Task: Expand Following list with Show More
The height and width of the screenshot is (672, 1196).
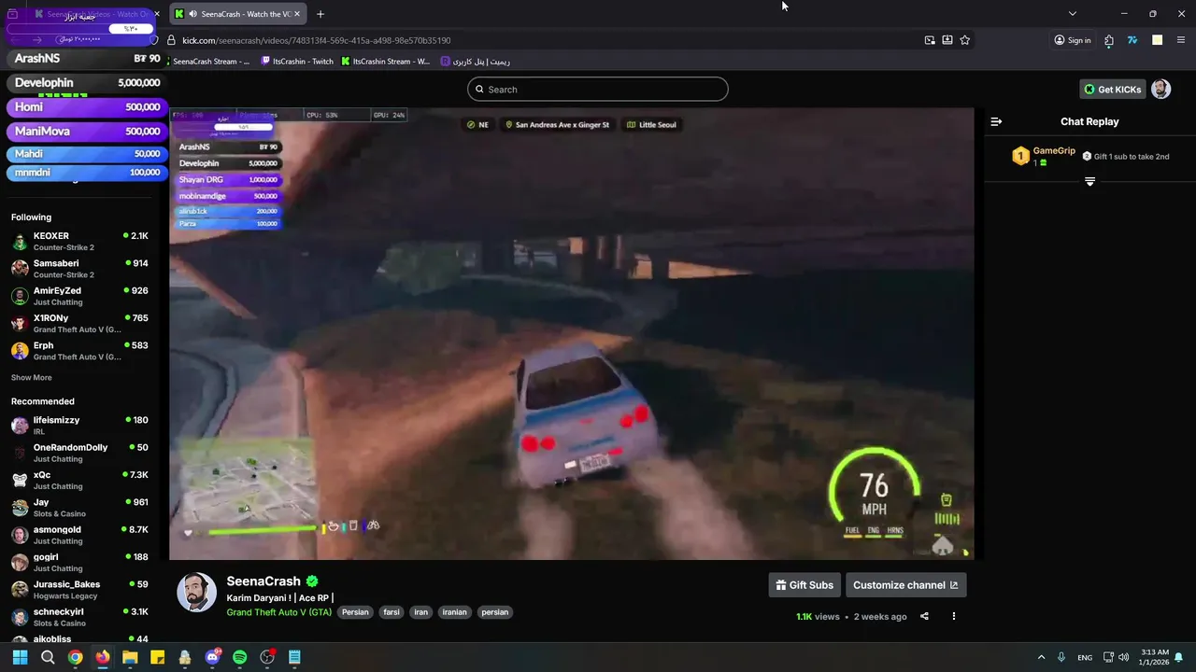Action: click(x=31, y=378)
